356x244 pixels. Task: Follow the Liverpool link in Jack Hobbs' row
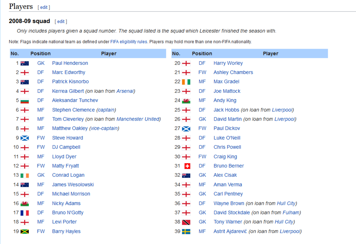(x=282, y=110)
